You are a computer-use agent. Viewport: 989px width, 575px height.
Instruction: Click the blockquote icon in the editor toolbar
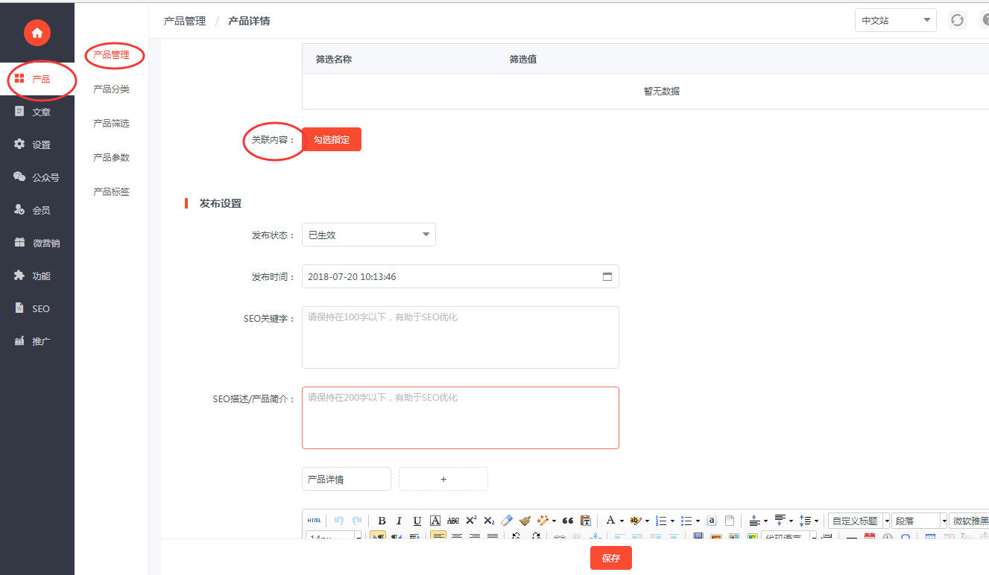click(568, 521)
